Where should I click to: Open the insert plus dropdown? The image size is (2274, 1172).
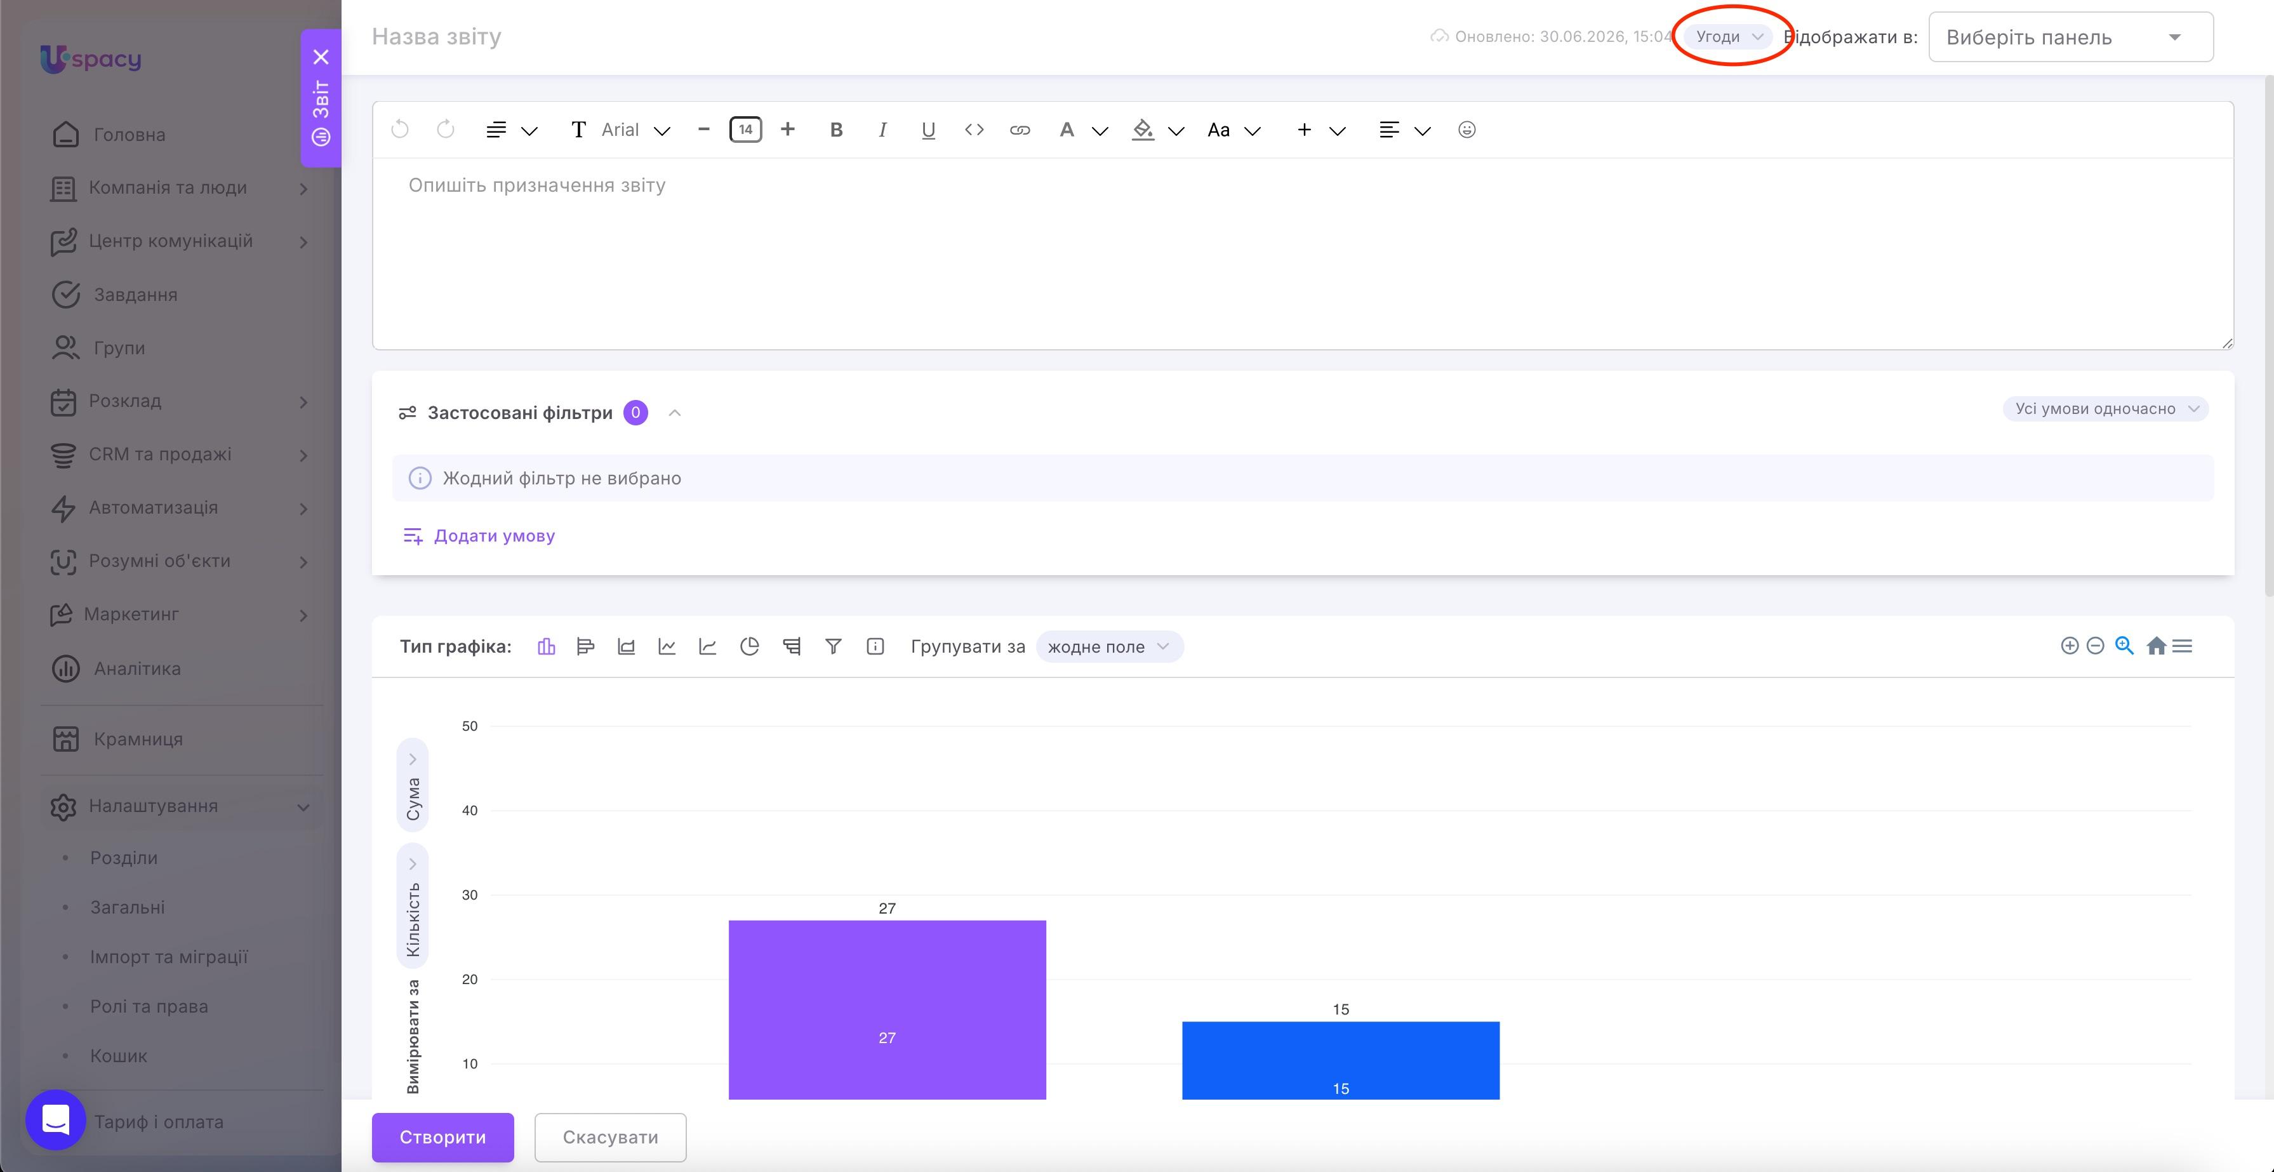(1320, 130)
